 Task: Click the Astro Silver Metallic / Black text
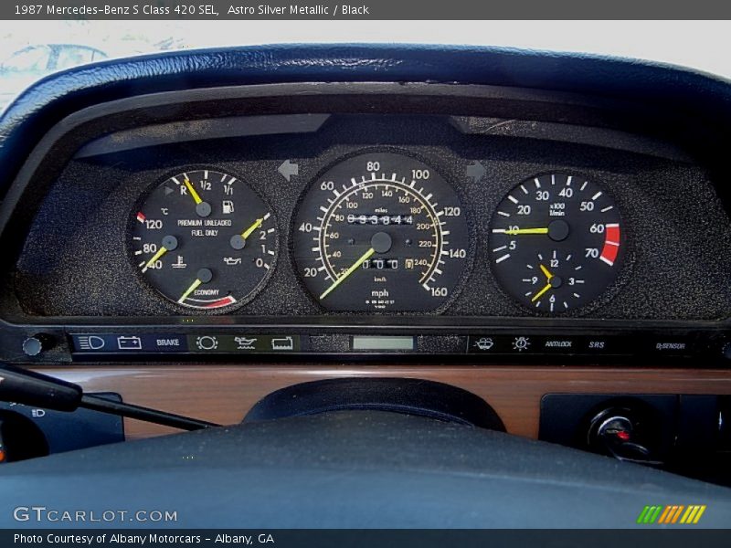(x=299, y=9)
